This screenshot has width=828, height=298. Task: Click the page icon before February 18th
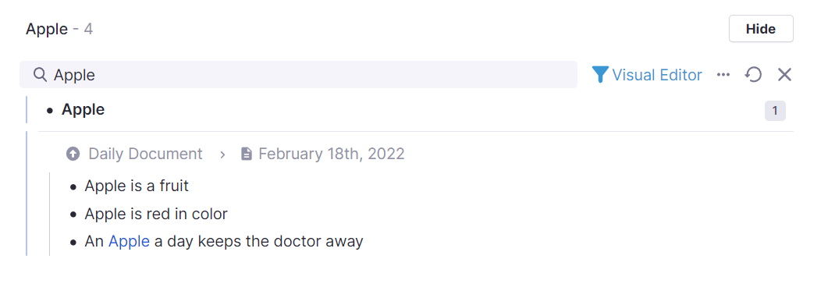coord(246,154)
